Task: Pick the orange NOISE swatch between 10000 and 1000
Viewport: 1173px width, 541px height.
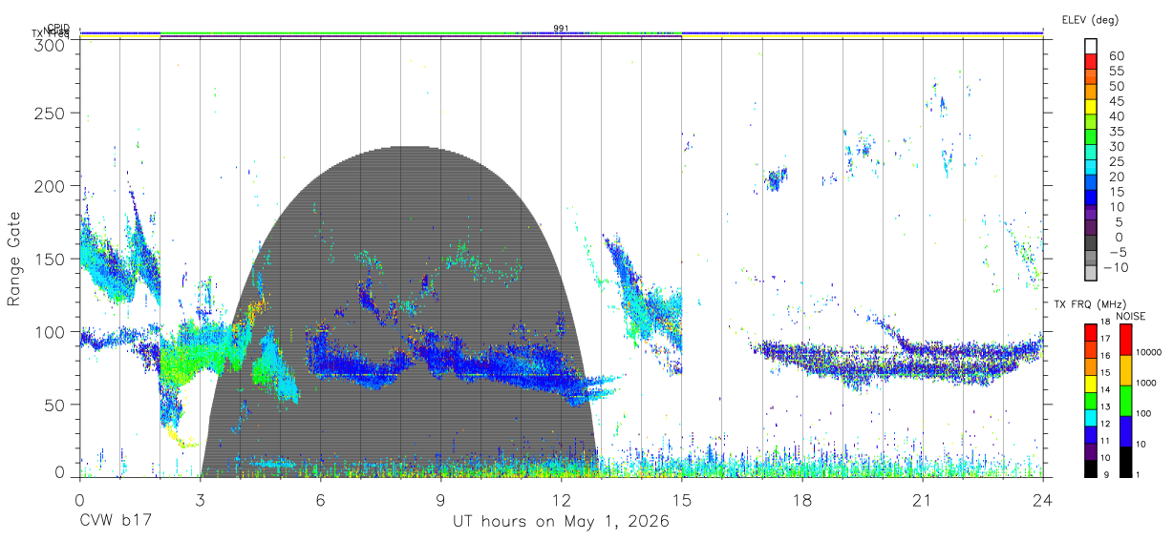Action: 1126,370
